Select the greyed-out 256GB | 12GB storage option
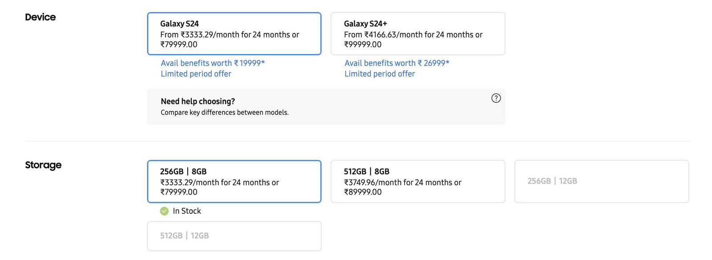This screenshot has height=260, width=712. [x=601, y=181]
